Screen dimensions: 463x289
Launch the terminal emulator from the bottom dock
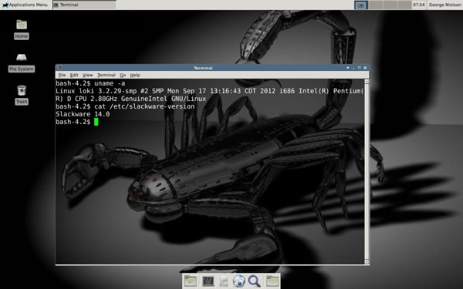point(208,281)
